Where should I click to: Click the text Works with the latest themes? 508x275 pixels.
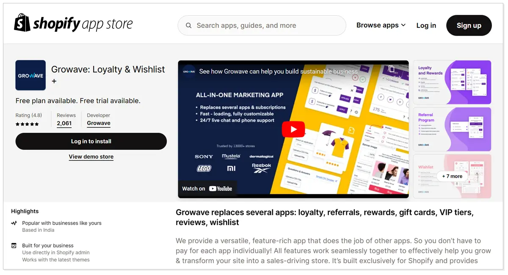click(56, 260)
